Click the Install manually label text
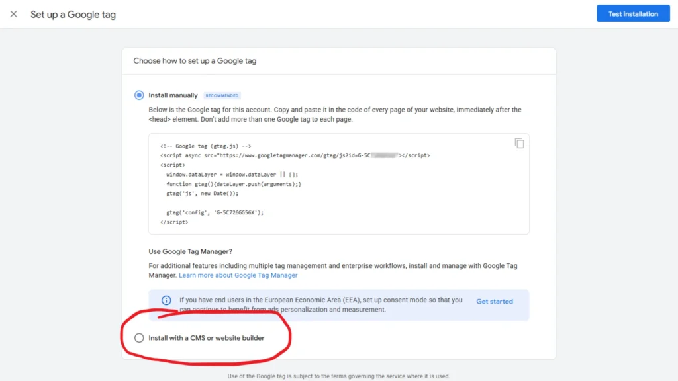 pyautogui.click(x=173, y=95)
